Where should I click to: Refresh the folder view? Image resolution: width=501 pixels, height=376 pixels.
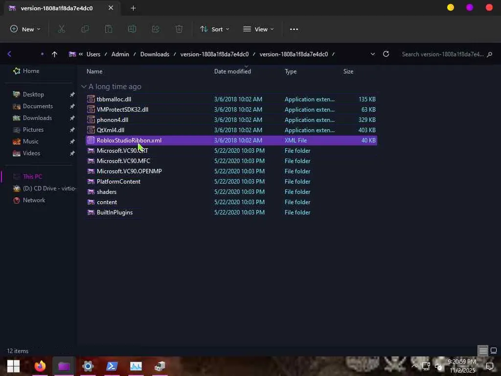386,54
